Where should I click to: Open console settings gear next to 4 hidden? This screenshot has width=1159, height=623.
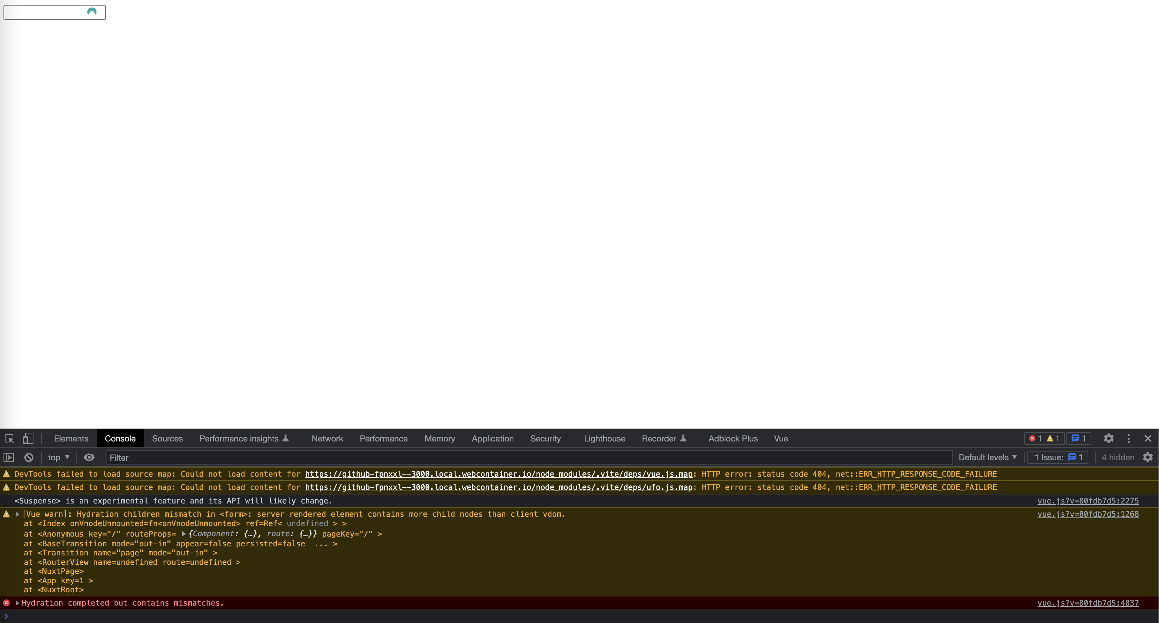pyautogui.click(x=1148, y=457)
